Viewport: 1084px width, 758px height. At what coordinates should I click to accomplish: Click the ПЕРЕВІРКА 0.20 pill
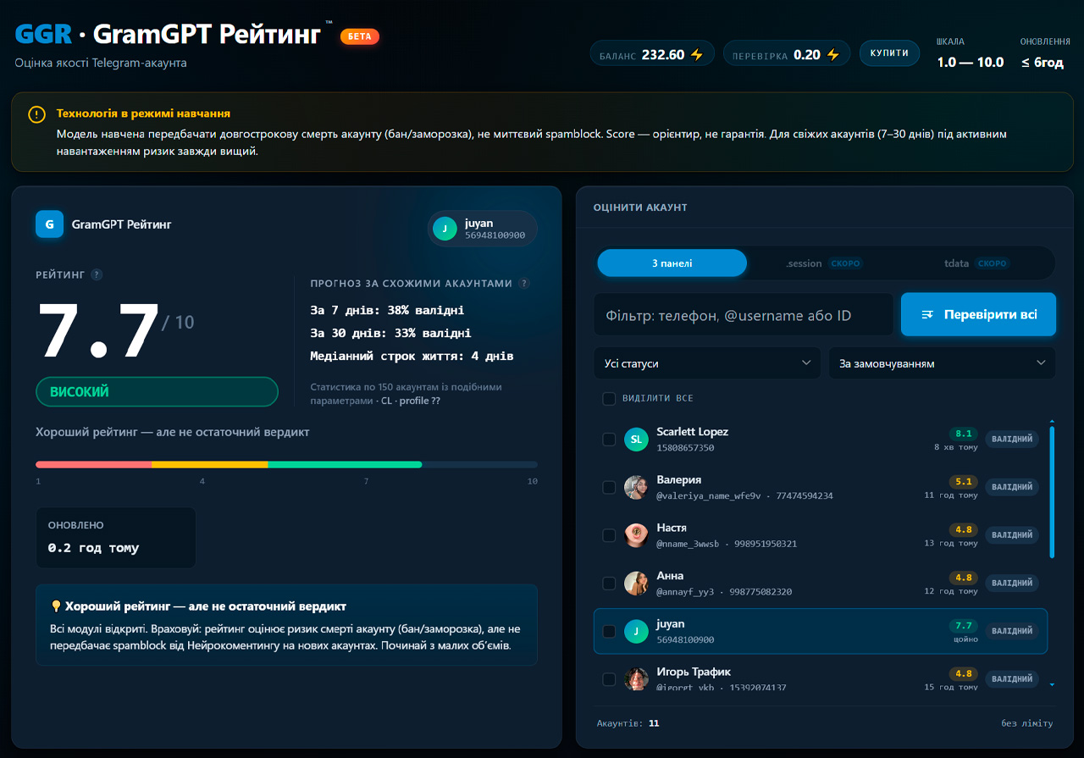pos(787,54)
